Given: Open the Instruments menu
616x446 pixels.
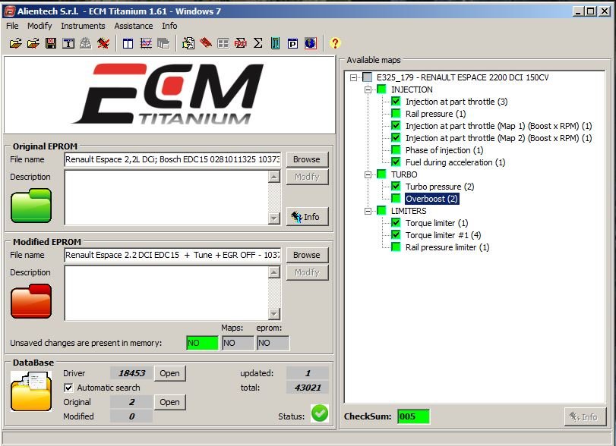Looking at the screenshot, I should (x=83, y=26).
